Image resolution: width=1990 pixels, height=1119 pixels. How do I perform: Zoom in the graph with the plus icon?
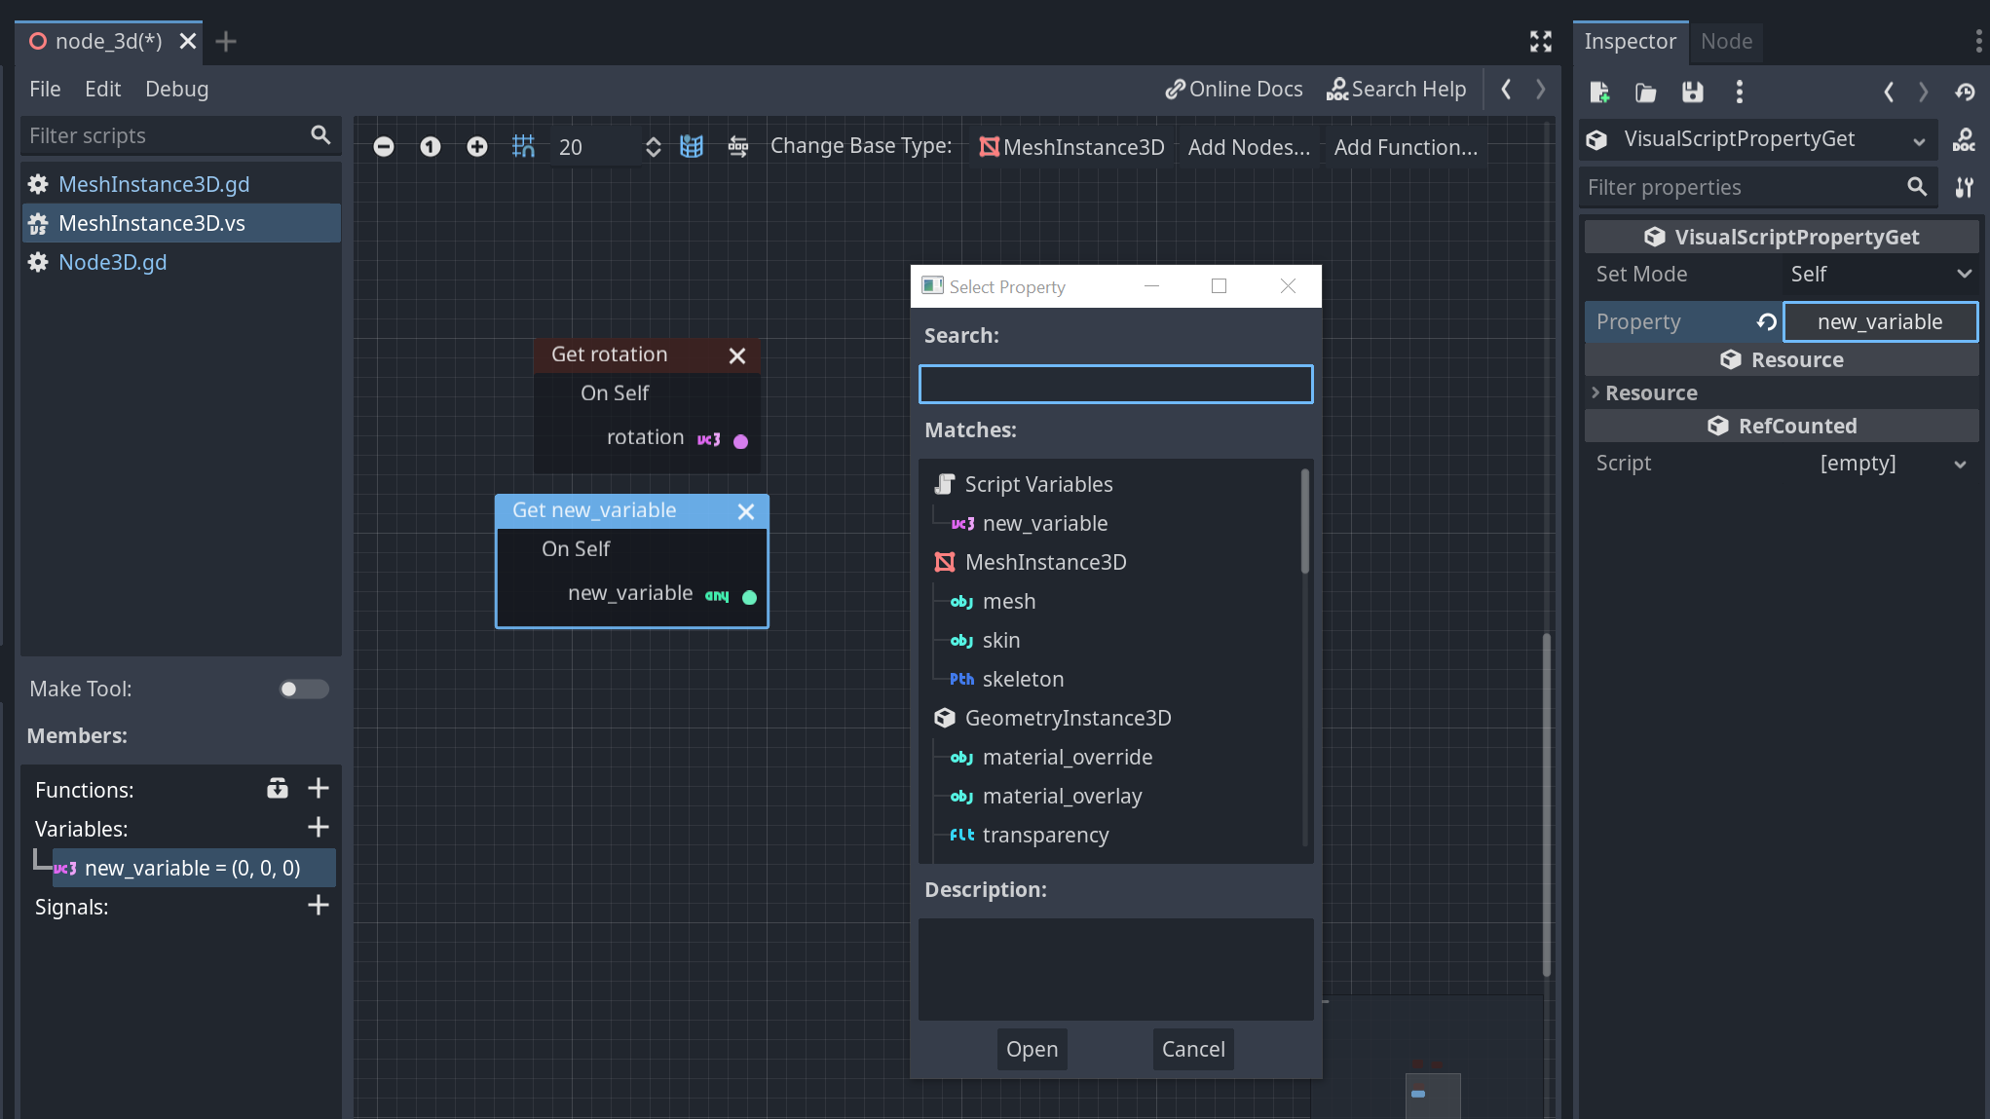[x=476, y=146]
